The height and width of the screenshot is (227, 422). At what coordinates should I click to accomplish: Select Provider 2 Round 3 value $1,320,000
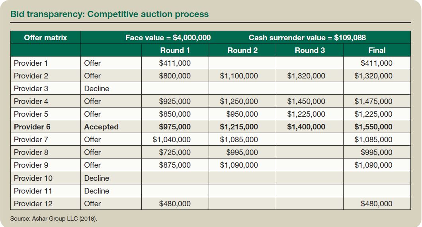click(306, 76)
